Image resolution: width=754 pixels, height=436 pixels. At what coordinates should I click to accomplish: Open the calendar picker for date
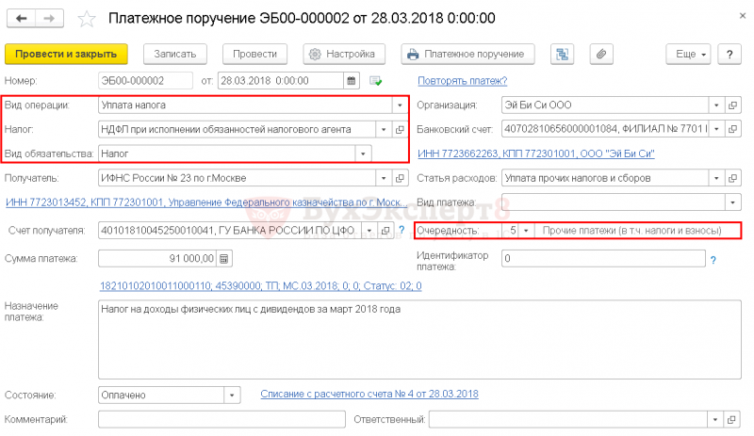pos(352,81)
